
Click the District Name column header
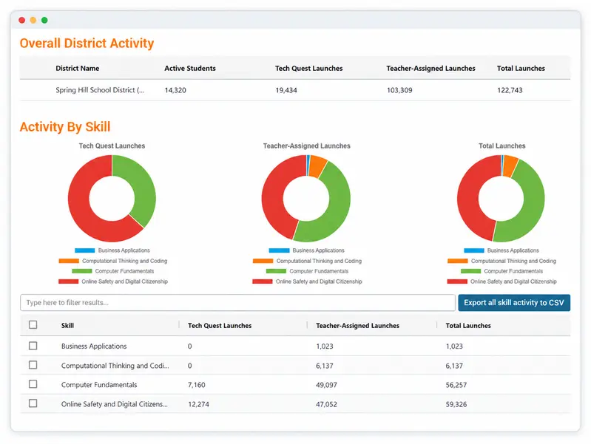click(x=77, y=68)
